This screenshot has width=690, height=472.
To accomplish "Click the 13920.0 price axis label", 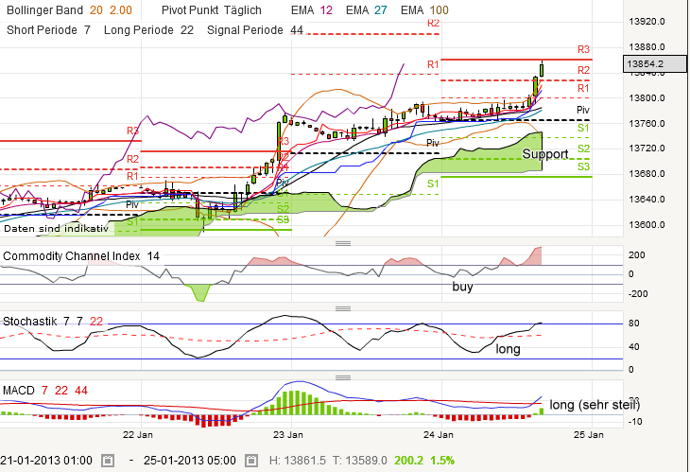I will tap(647, 22).
